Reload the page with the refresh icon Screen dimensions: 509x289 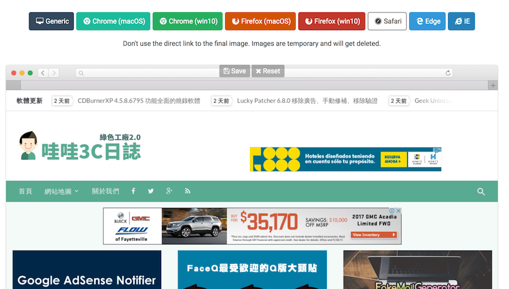click(448, 73)
